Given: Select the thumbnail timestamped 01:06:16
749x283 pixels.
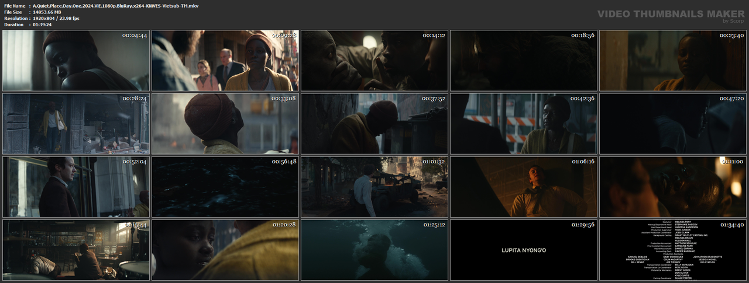Looking at the screenshot, I should (x=524, y=187).
